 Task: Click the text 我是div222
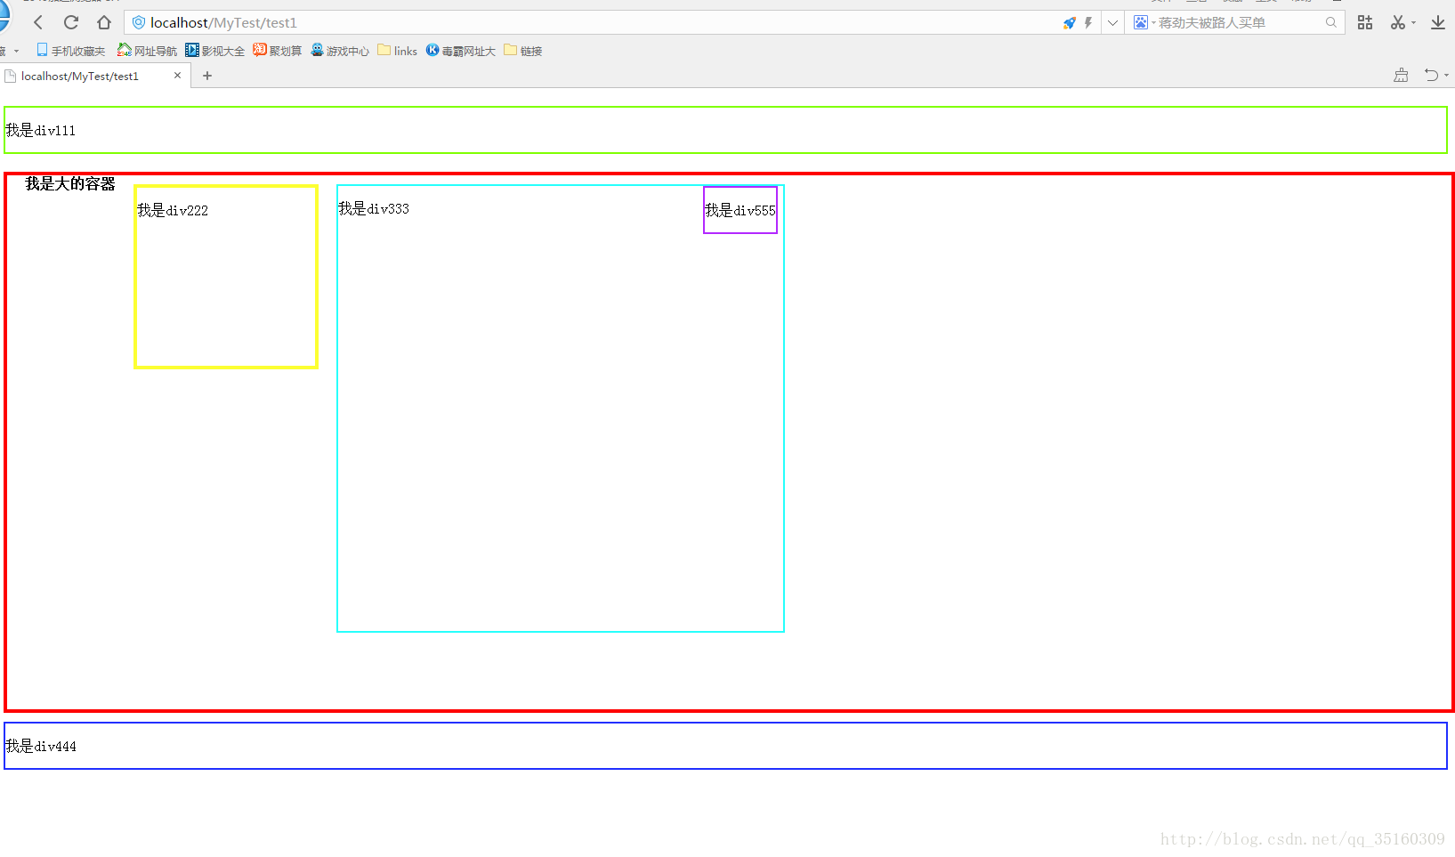[173, 211]
